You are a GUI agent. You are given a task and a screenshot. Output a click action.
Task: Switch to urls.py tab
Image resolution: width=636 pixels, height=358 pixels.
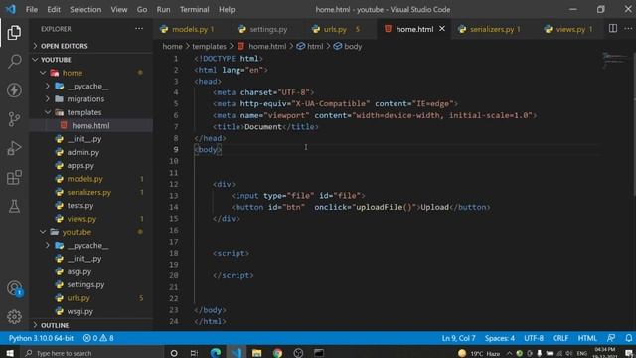coord(336,29)
